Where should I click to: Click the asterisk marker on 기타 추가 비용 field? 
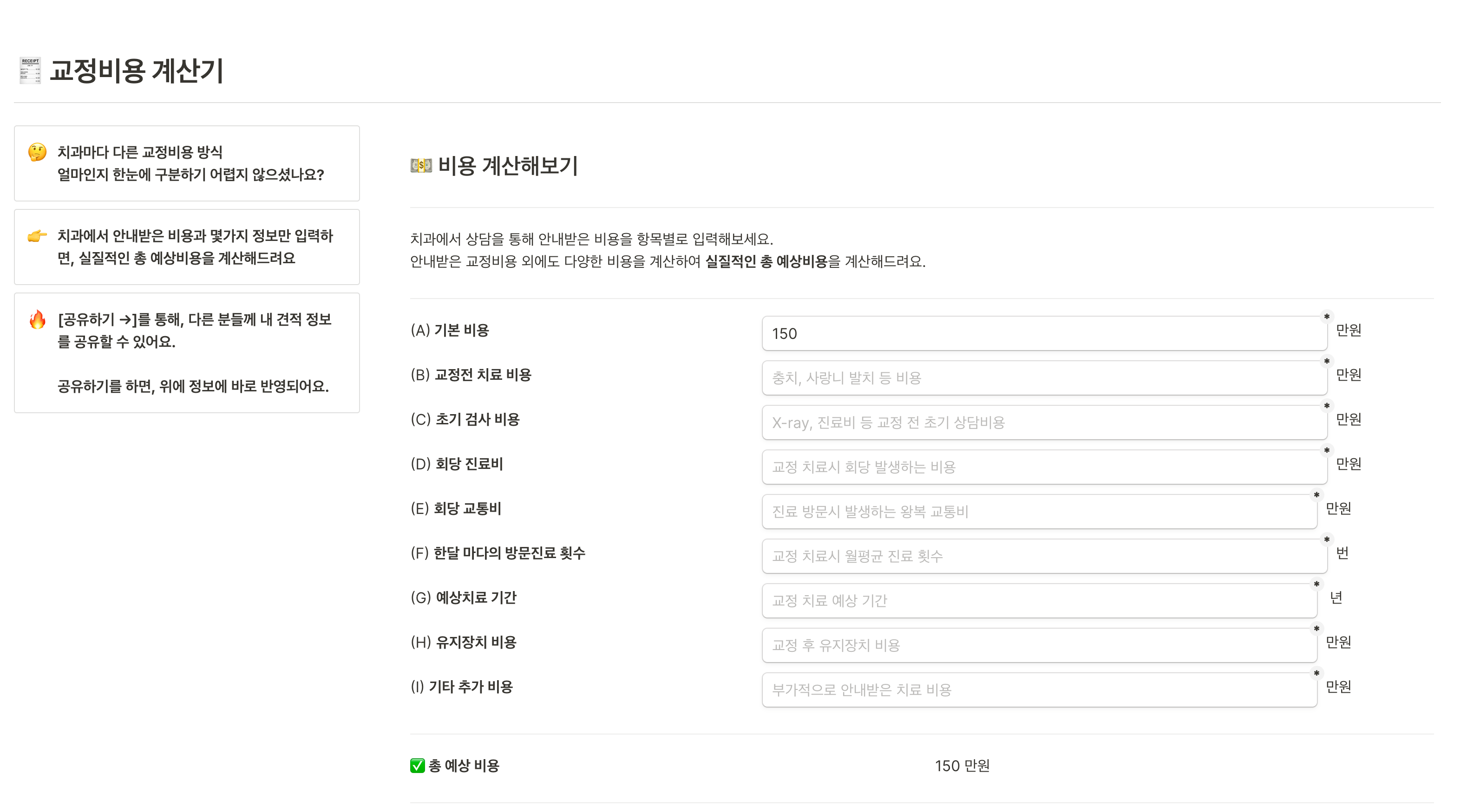[1316, 673]
